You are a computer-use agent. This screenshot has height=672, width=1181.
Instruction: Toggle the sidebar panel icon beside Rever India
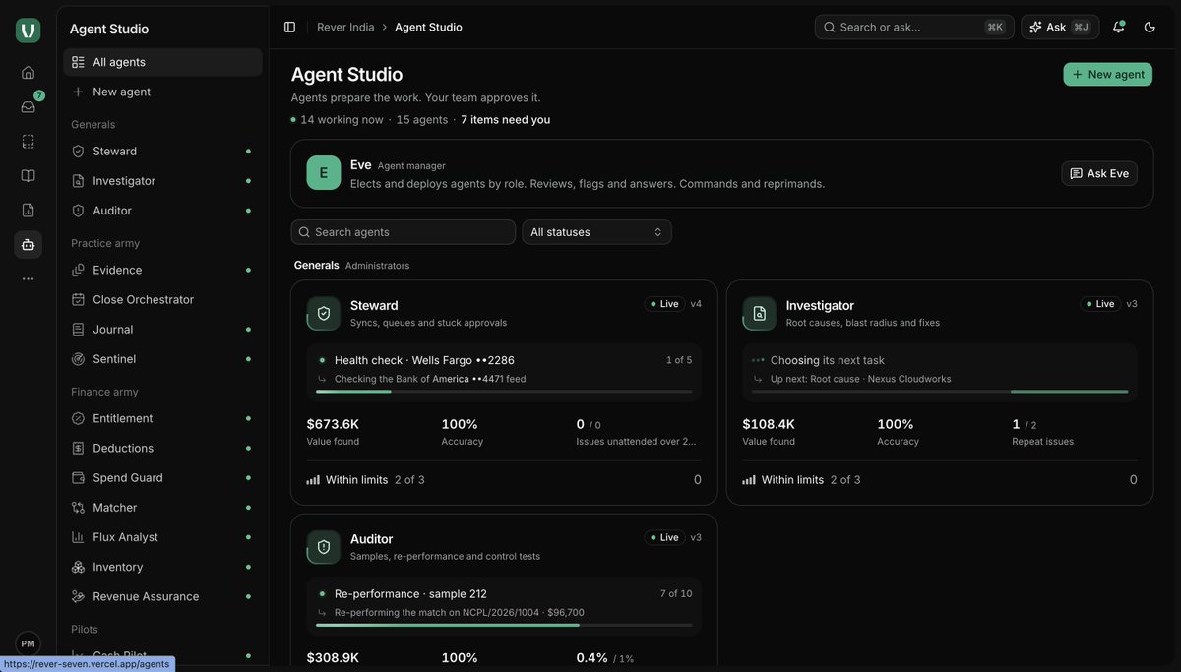click(289, 27)
